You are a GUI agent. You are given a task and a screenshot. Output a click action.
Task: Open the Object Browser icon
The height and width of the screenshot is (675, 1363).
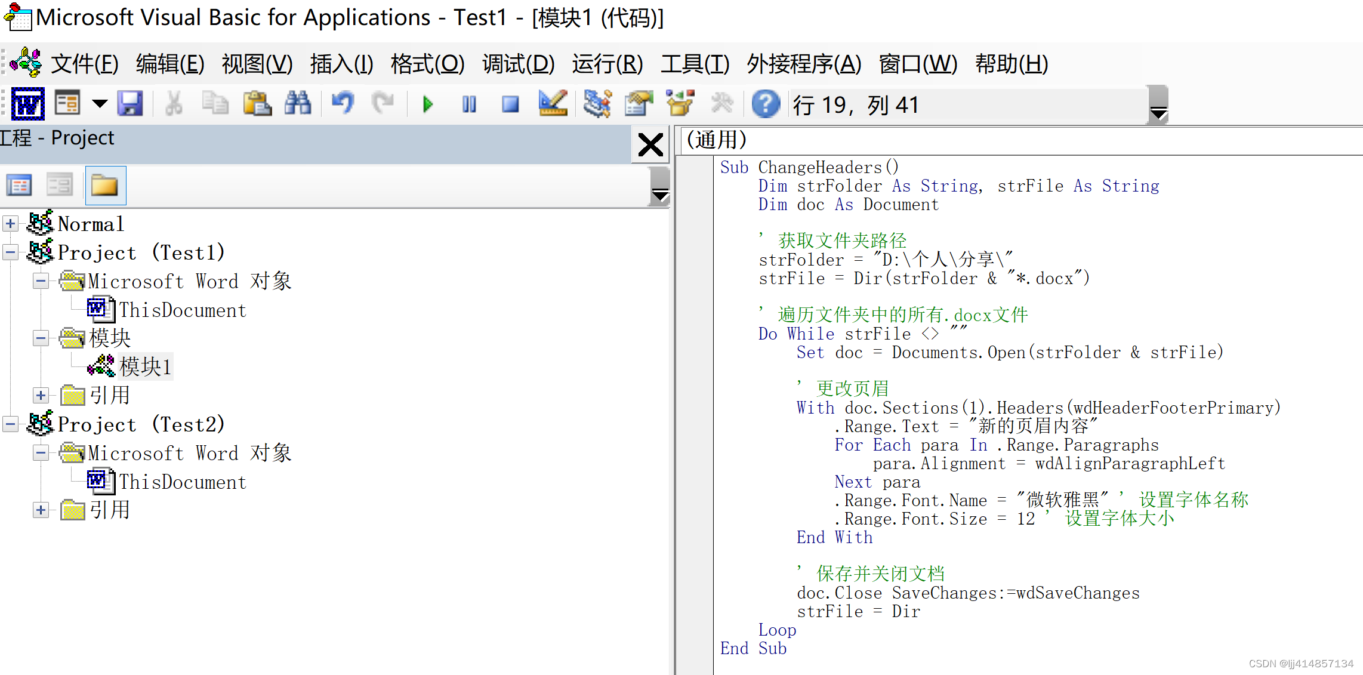(x=679, y=104)
